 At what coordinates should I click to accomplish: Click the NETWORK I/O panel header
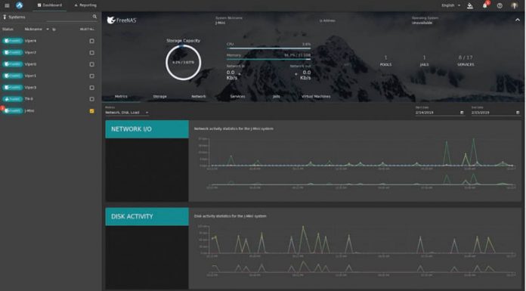tap(147, 129)
